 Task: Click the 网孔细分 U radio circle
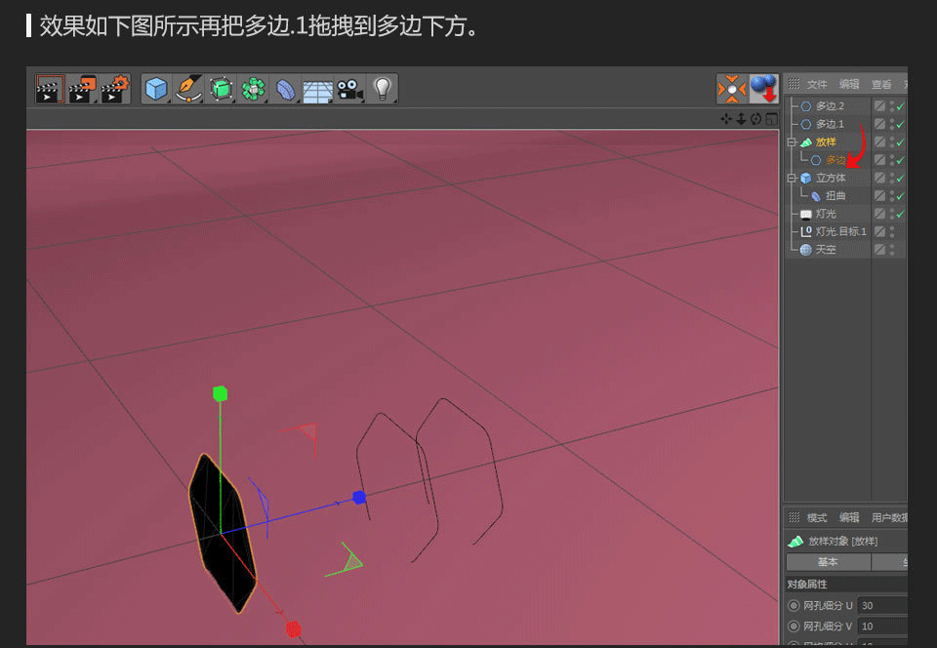coord(794,606)
